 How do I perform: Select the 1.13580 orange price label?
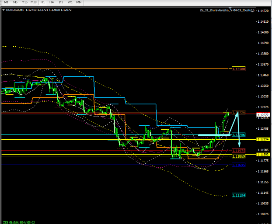(x=238, y=69)
